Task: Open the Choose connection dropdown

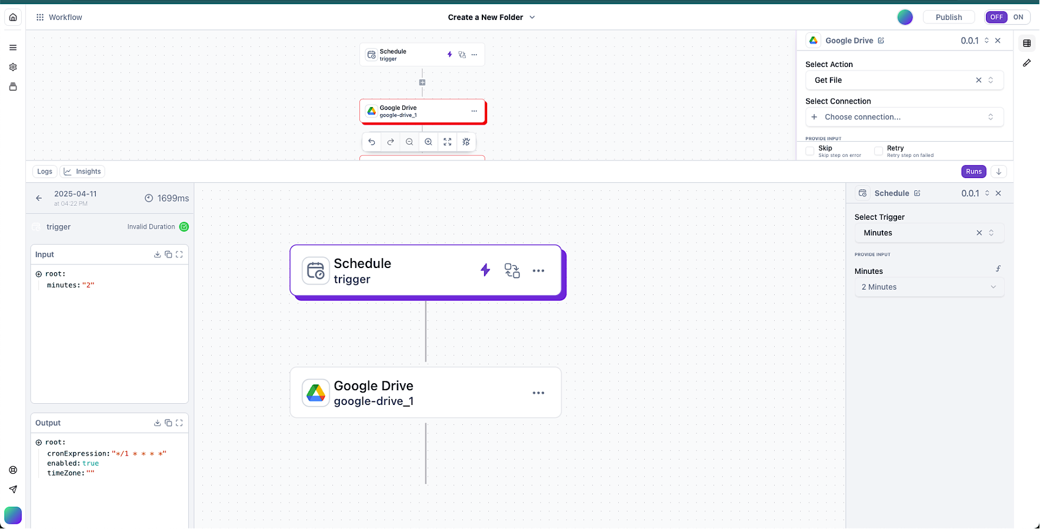Action: tap(904, 117)
